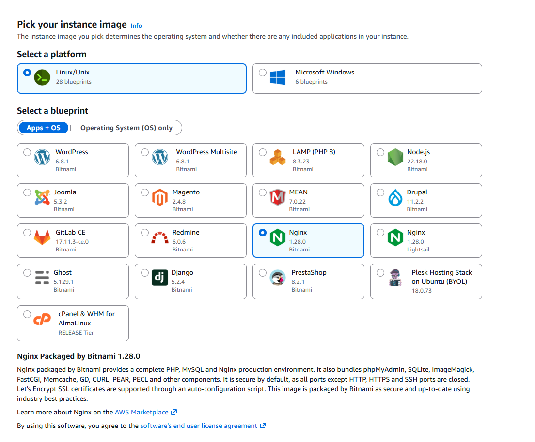
Task: Click the Linux/Unix terminal icon
Action: click(42, 77)
